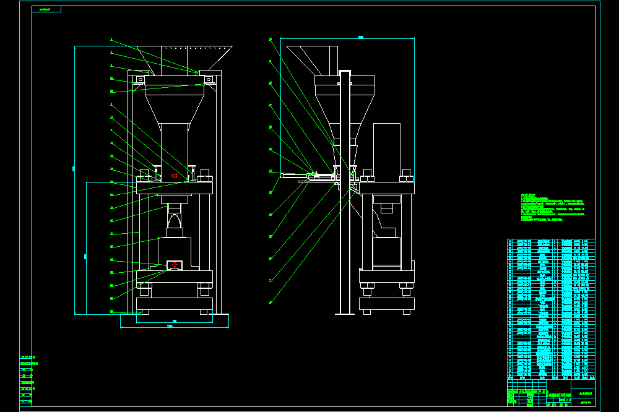The image size is (619, 412).
Task: Select the arch-shaped part in front view
Action: [175, 221]
